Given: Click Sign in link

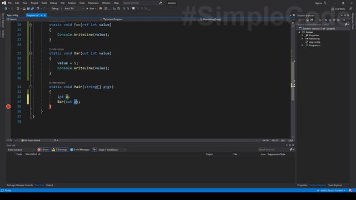Looking at the screenshot, I should 319,3.
